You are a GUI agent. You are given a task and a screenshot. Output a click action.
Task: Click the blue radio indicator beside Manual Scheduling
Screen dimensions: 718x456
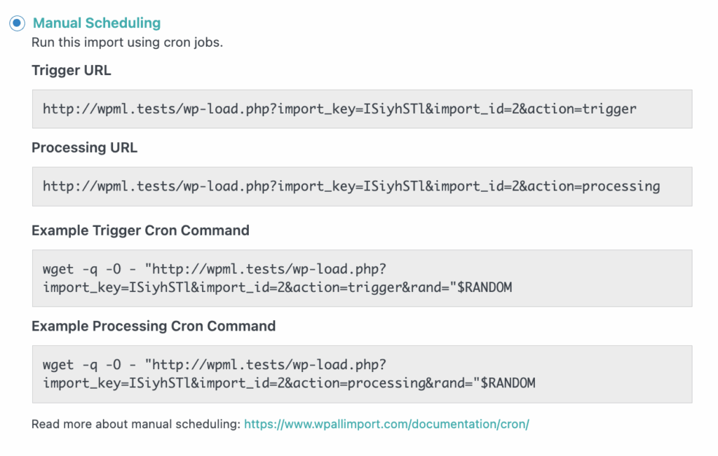(x=16, y=23)
